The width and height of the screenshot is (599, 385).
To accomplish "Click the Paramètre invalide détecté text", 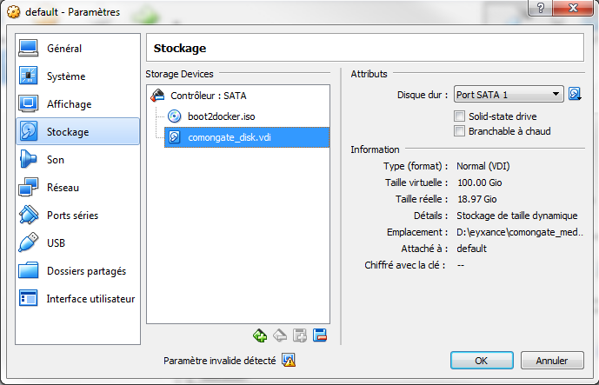I will tap(219, 361).
